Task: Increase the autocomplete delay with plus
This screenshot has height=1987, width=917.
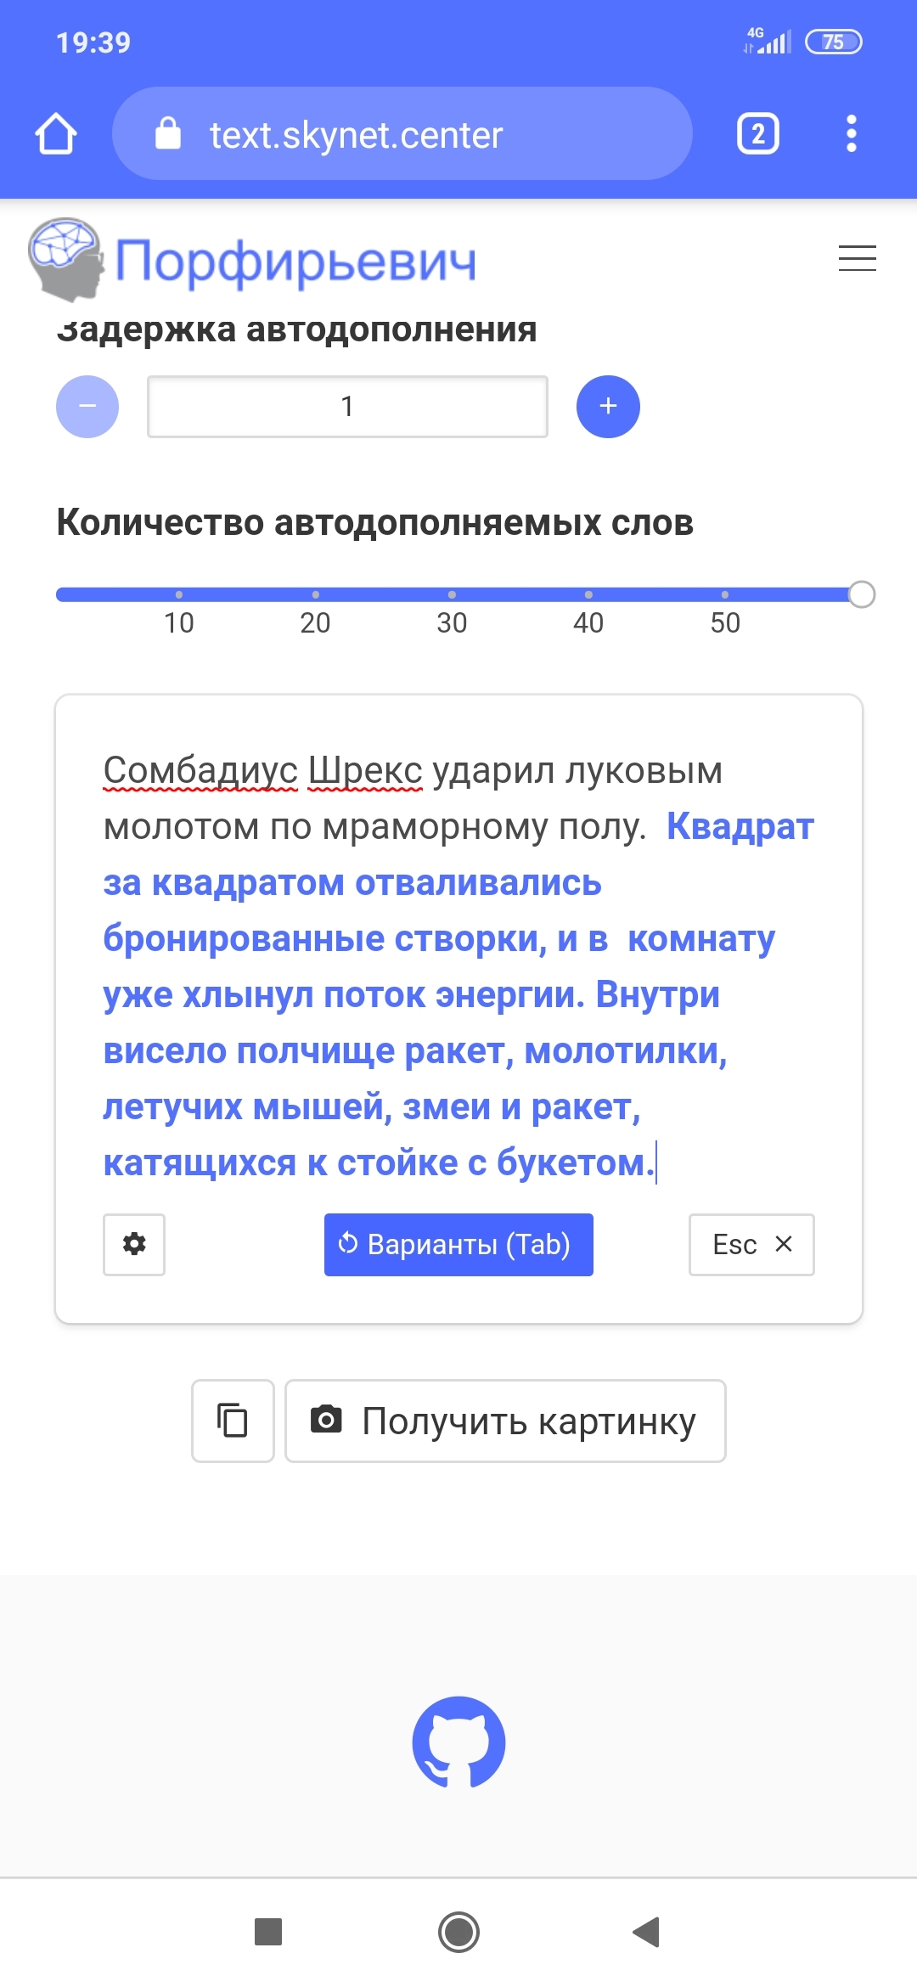Action: tap(608, 407)
